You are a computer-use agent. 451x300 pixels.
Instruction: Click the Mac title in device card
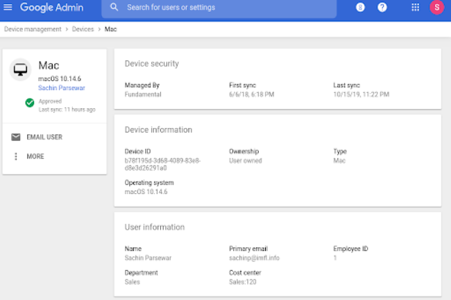[49, 65]
